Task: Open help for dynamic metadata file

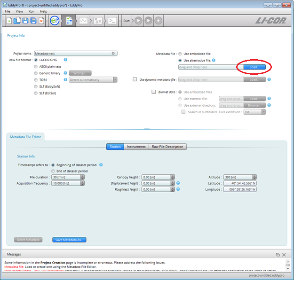Action: coord(269,79)
